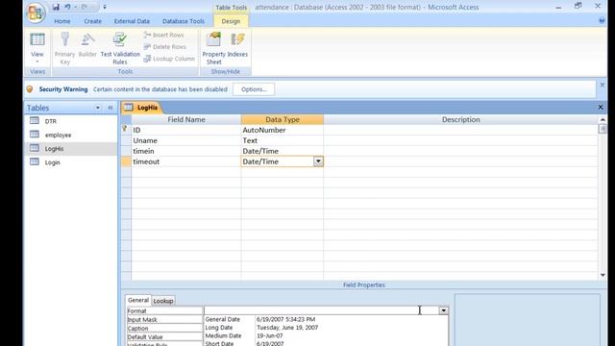This screenshot has height=346, width=615.
Task: Click the LogHis document tab
Action: [x=141, y=108]
